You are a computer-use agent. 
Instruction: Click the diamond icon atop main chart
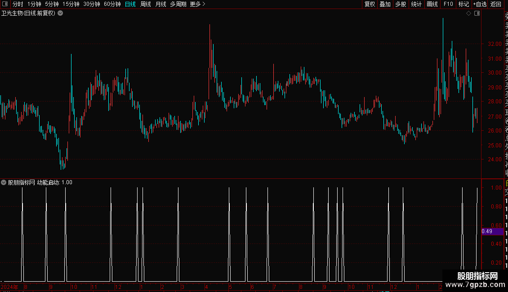[468, 13]
